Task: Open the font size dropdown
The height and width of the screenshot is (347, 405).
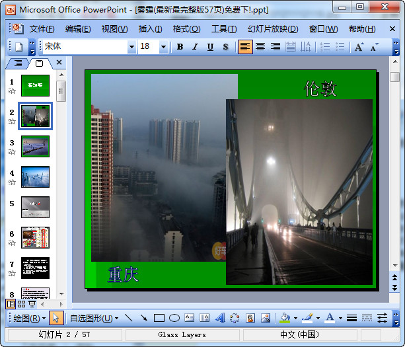Action: 163,47
